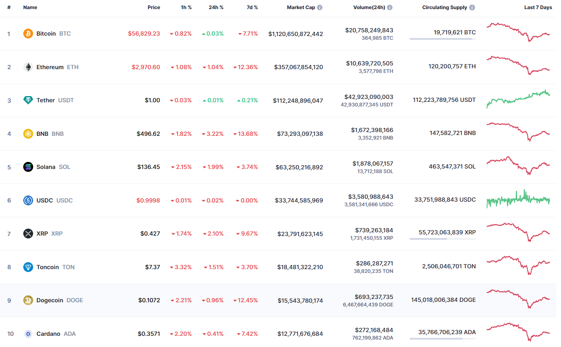
Task: Click the BNB coin icon
Action: [x=28, y=134]
